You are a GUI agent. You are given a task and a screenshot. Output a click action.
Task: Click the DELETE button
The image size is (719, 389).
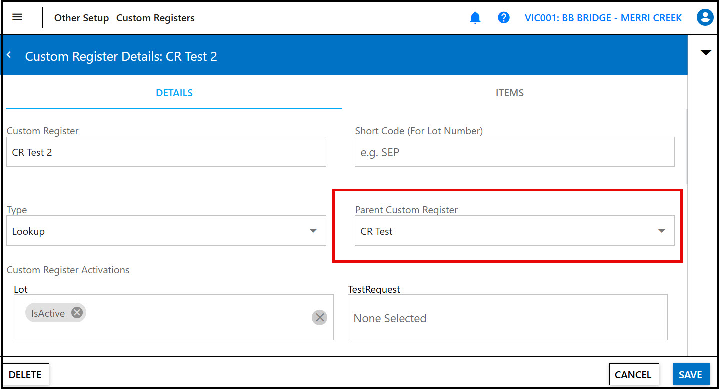[x=25, y=375]
